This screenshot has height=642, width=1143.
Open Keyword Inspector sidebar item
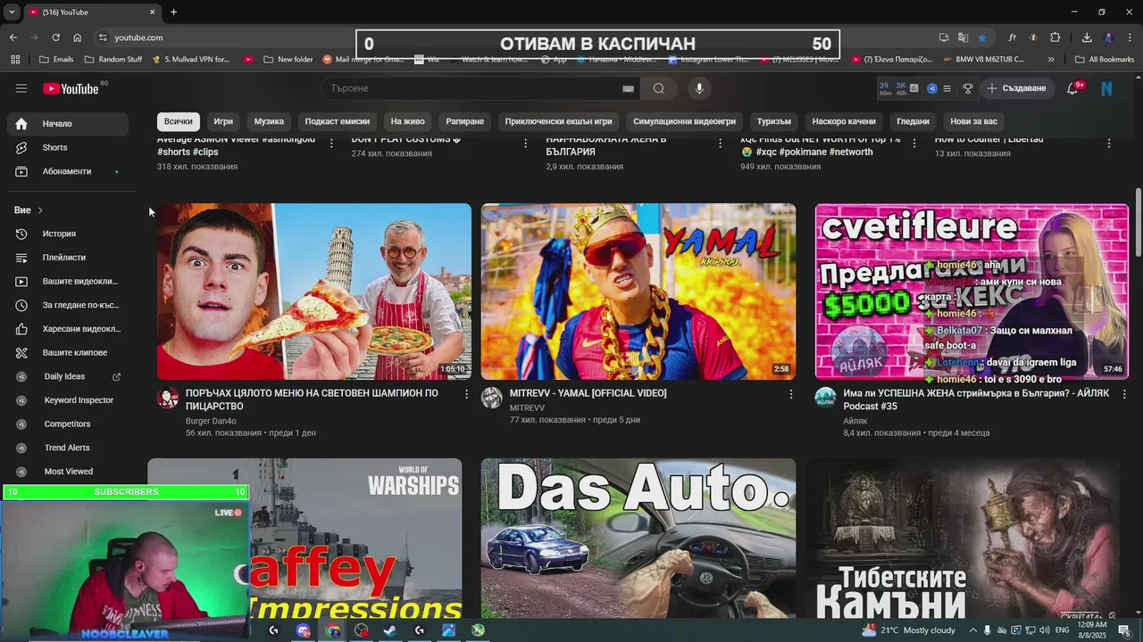69,400
